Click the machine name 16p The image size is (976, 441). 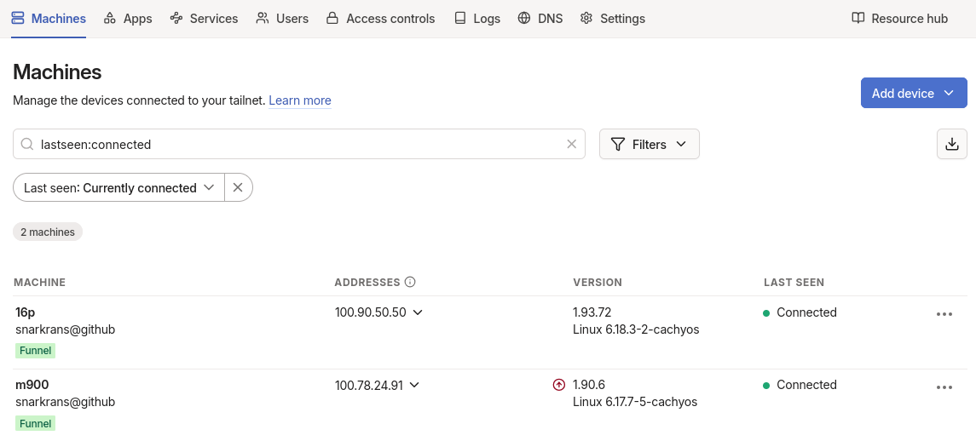26,312
